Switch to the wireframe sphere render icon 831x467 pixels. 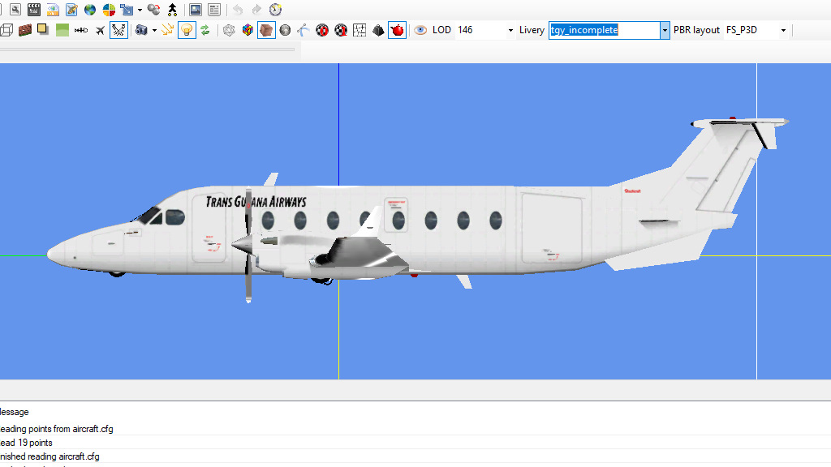point(229,30)
